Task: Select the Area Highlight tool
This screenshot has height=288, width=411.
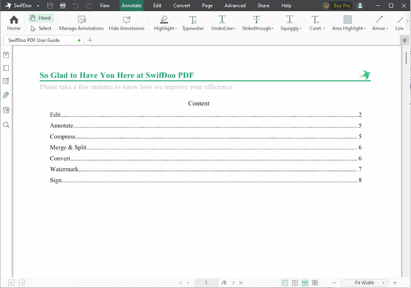Action: tap(348, 23)
